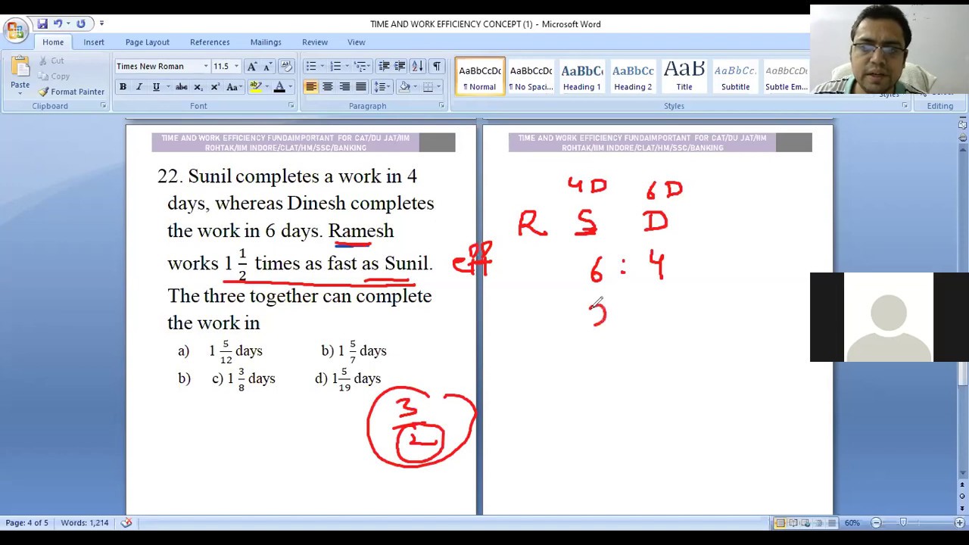The image size is (969, 545).
Task: Toggle show paragraph marks
Action: pos(437,67)
